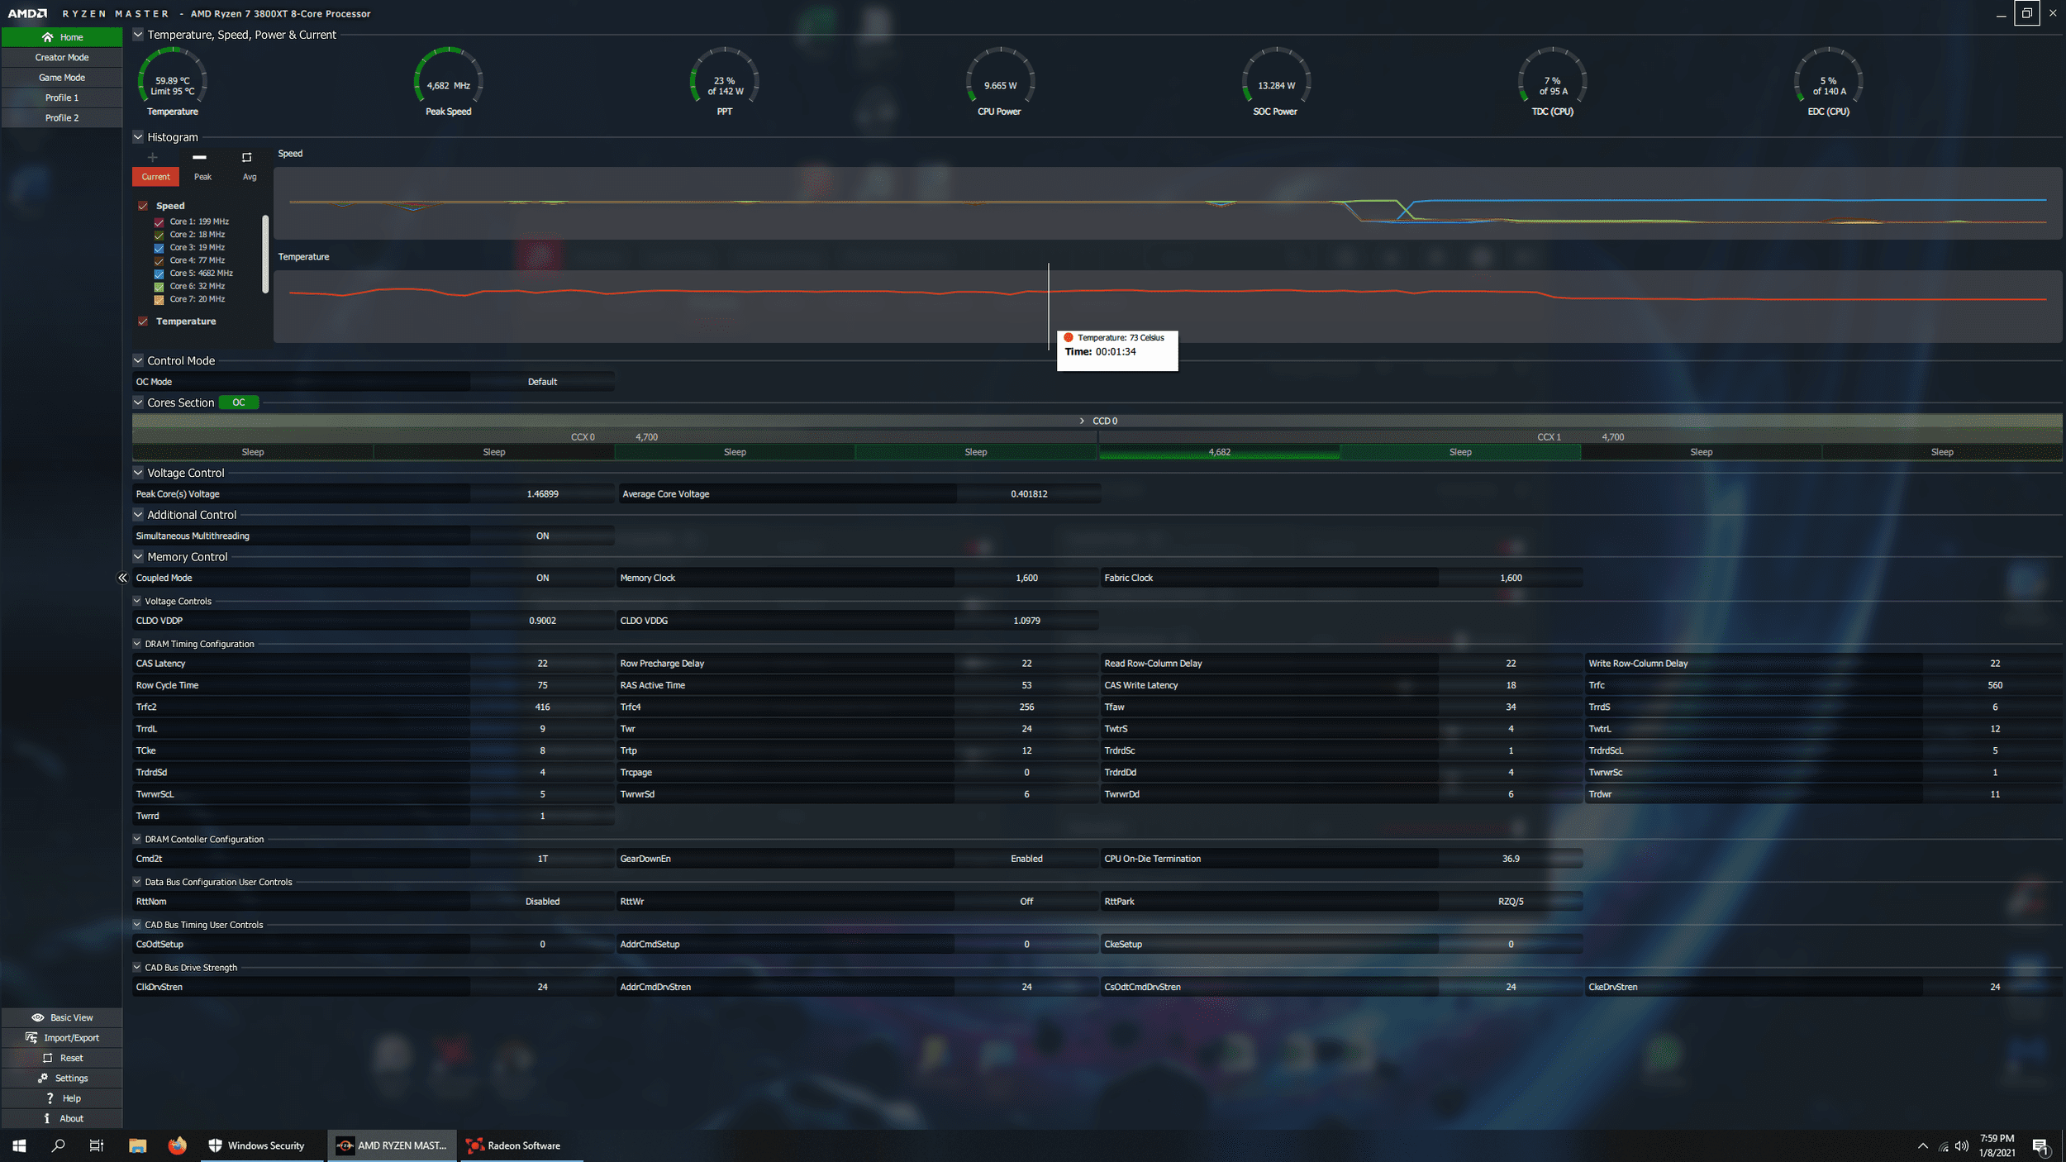This screenshot has height=1162, width=2066.
Task: Select the Peak histogram tab
Action: pos(202,177)
